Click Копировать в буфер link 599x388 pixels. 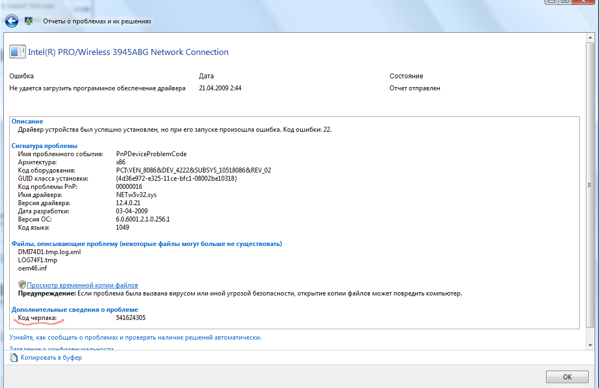(x=51, y=358)
